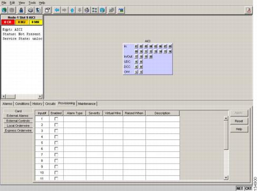Click the Severity column header
Viewport: 258px width, 191px height.
coord(94,113)
